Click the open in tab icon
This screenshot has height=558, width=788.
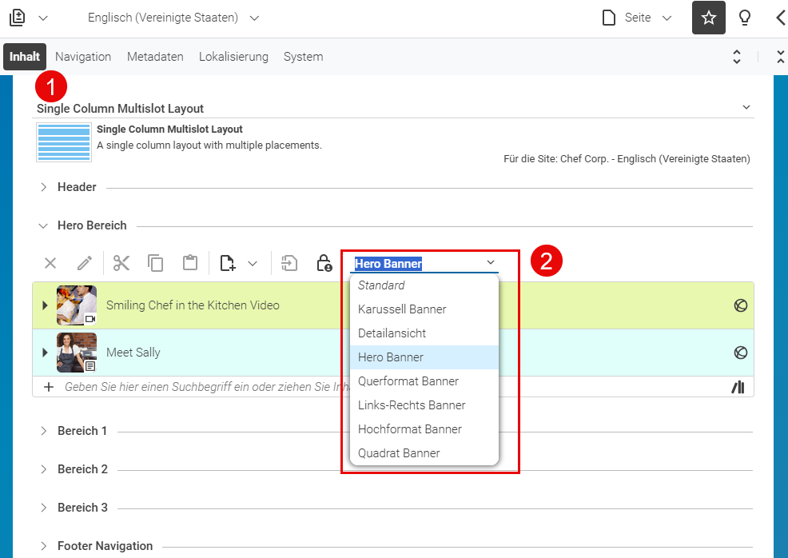coord(289,263)
